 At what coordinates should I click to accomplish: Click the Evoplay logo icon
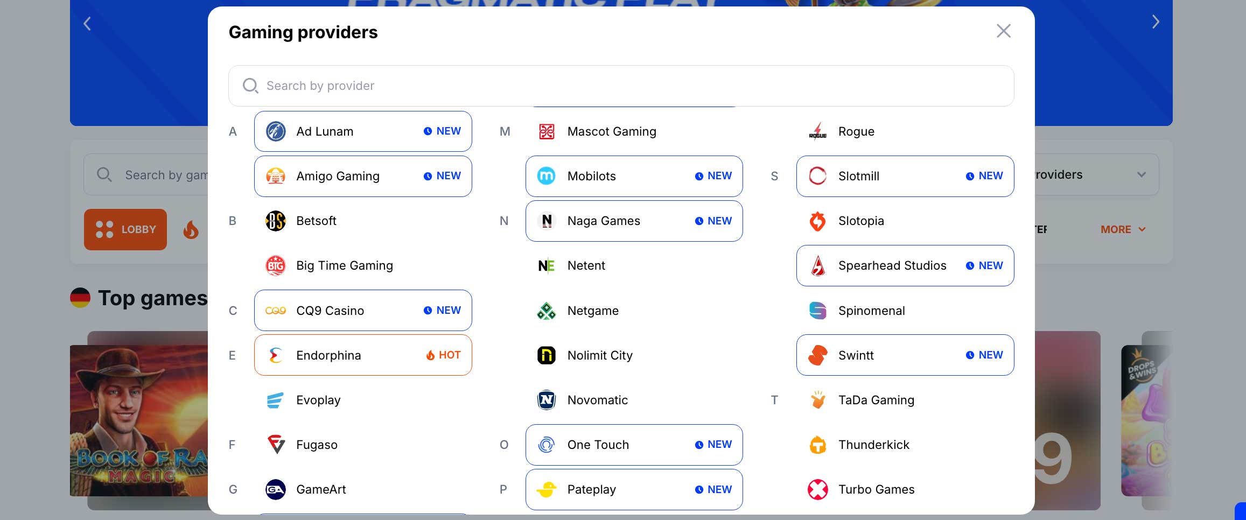click(276, 400)
